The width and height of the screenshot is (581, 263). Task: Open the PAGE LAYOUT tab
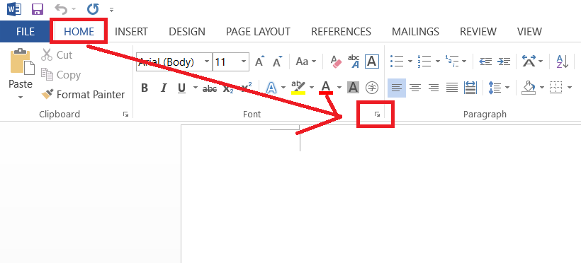pyautogui.click(x=258, y=32)
